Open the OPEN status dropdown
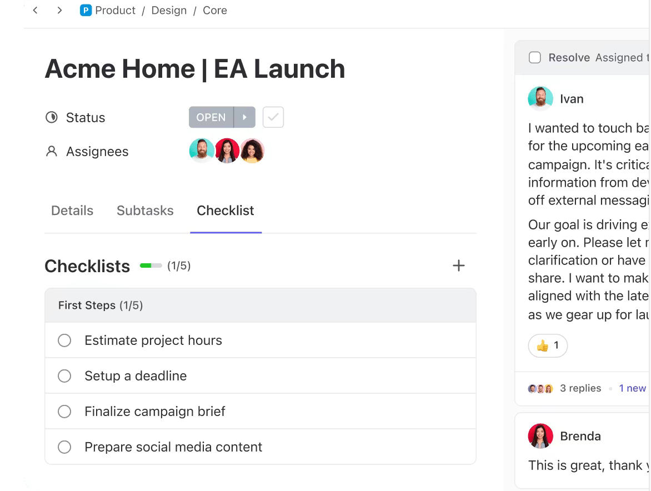 [211, 117]
